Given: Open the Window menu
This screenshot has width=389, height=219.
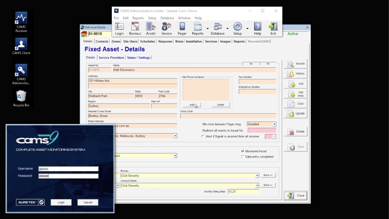Looking at the screenshot, I should (184, 18).
